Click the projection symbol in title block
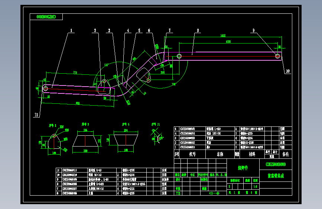This screenshot has width=322, height=209. tap(214, 193)
